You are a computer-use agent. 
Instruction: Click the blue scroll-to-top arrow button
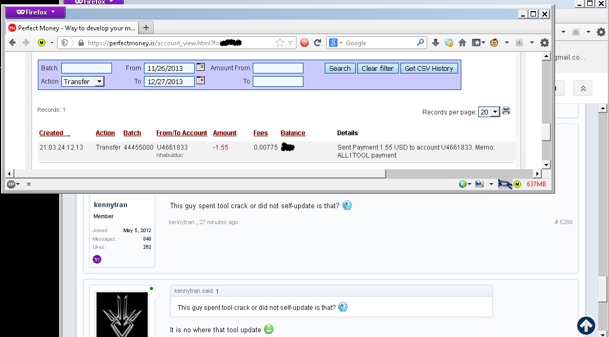(x=586, y=325)
